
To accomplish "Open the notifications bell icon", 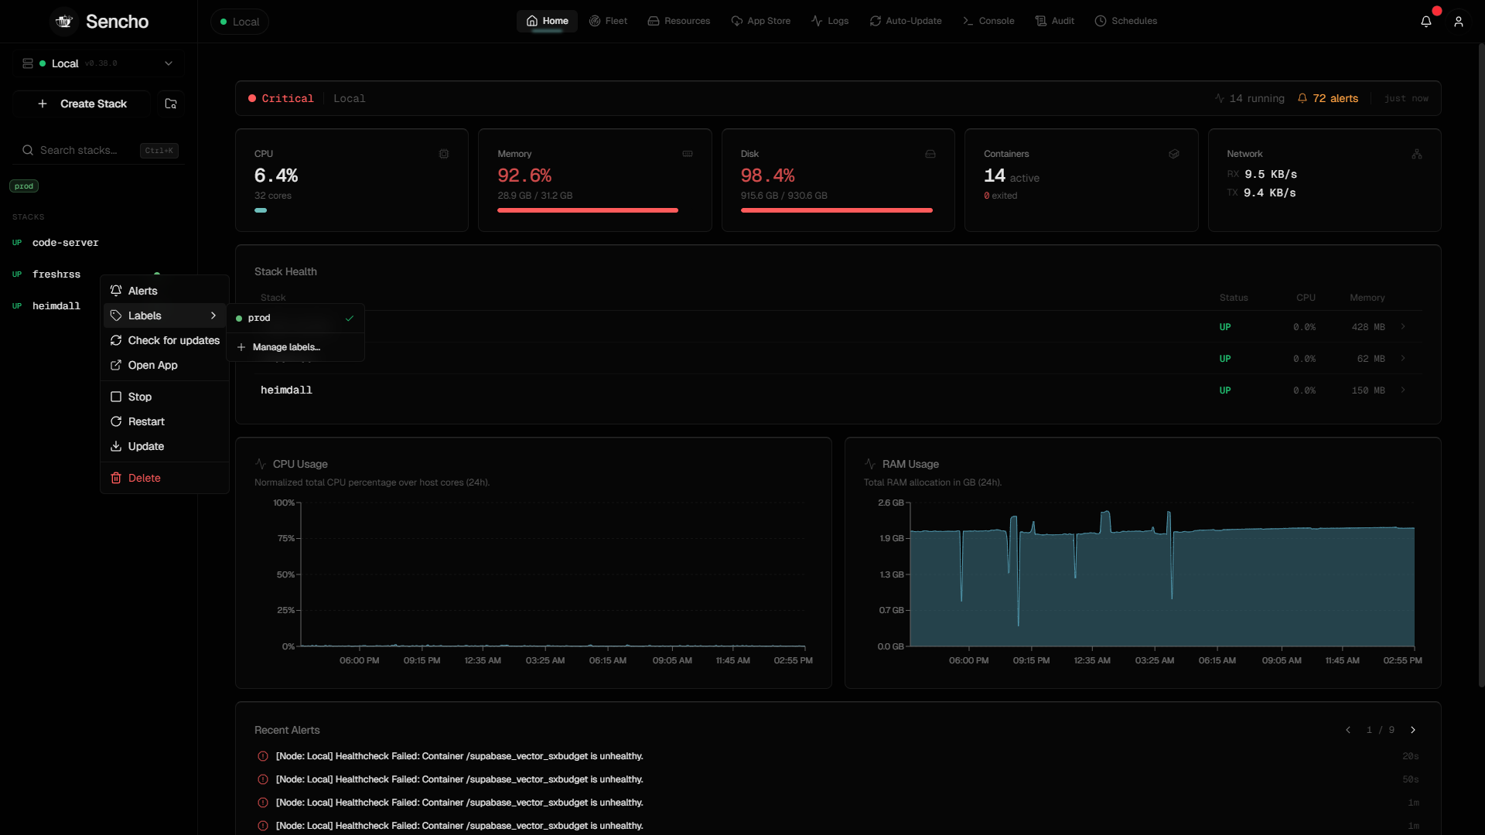I will 1426,22.
